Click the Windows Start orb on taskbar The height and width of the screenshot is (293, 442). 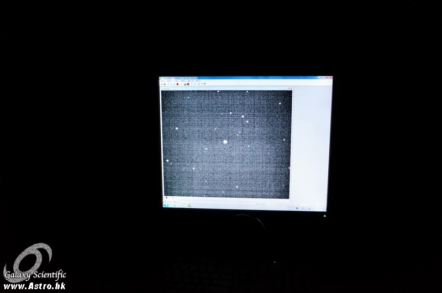click(166, 205)
